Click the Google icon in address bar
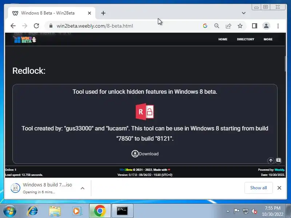Image resolution: width=291 pixels, height=218 pixels. coord(205,26)
